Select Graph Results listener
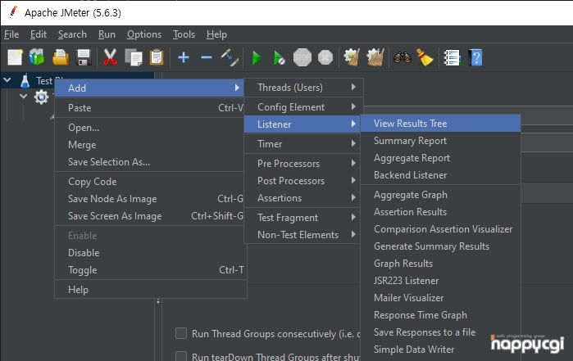Viewport: 573px width, 361px height. [440, 263]
